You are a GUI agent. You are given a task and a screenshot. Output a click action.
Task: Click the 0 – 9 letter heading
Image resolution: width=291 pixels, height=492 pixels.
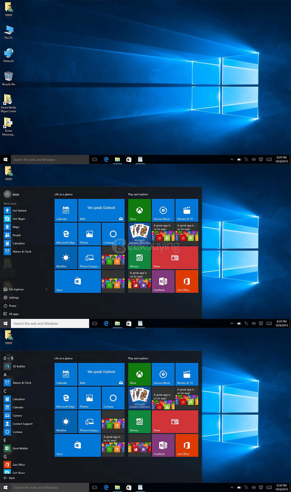pos(8,358)
